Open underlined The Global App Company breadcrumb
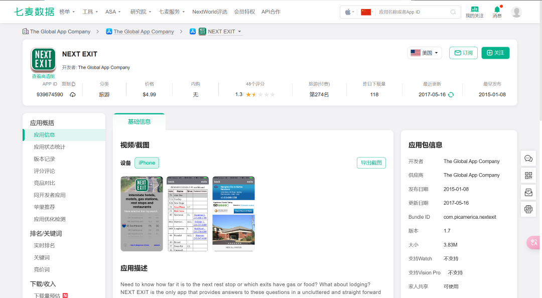Screen dimensions: 542x298 144,32
